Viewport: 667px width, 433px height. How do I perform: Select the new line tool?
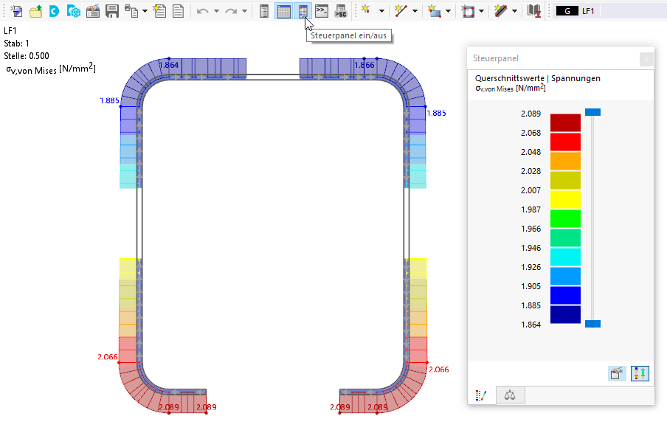pyautogui.click(x=401, y=11)
